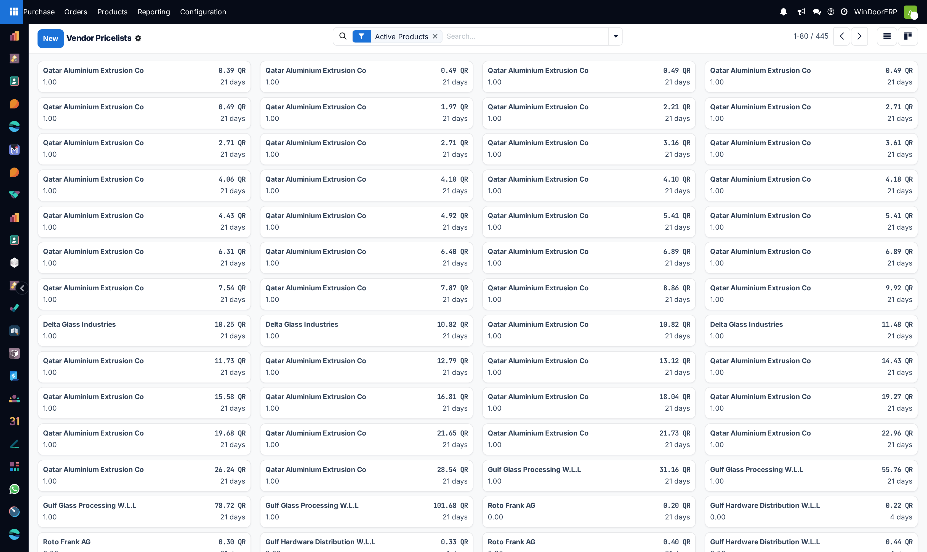Collapse the app sidebar with chevron

(22, 288)
